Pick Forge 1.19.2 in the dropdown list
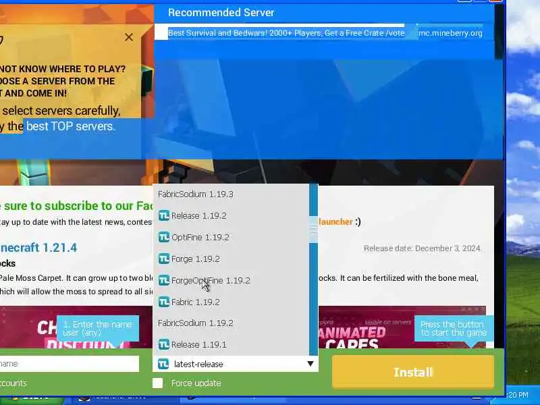This screenshot has width=540, height=405. (231, 259)
